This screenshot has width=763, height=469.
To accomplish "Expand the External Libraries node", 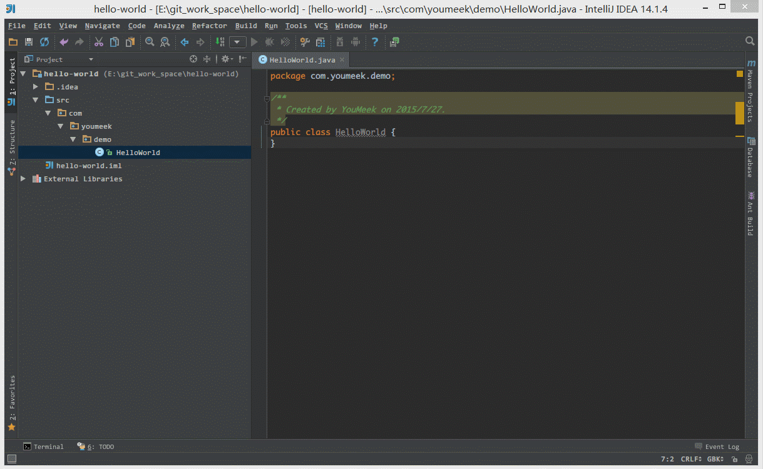I will (23, 178).
